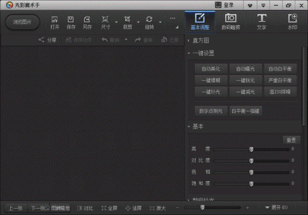Switch to 水印 tab
Viewport: 308px width, 215px height.
pos(292,22)
